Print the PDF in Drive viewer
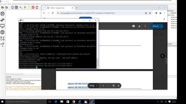Image resolution: width=186 pixels, height=104 pixels. (x=134, y=26)
